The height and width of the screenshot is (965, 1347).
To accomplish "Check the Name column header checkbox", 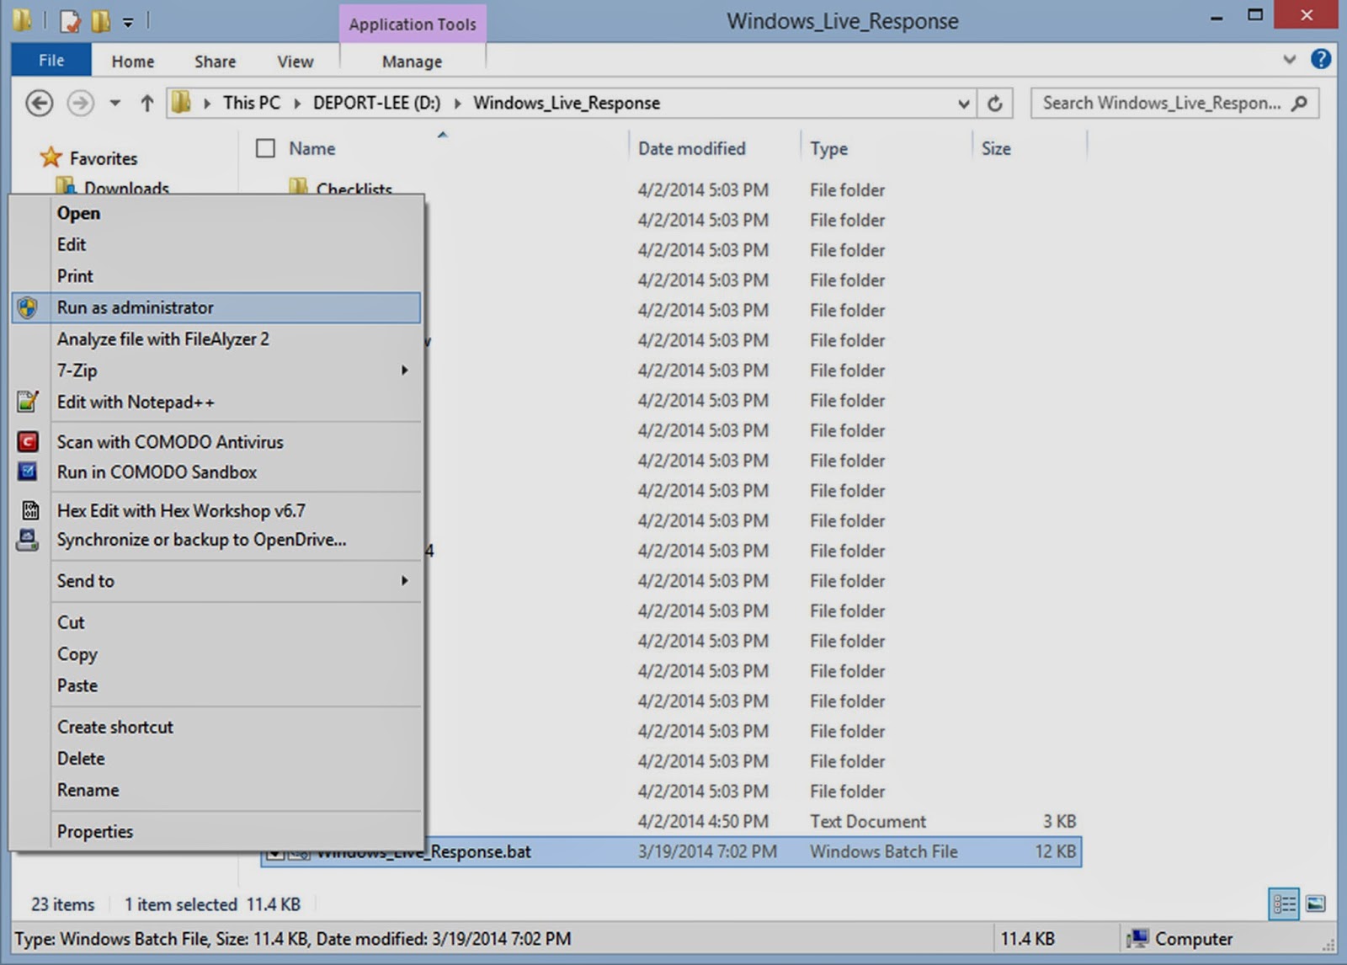I will point(265,147).
